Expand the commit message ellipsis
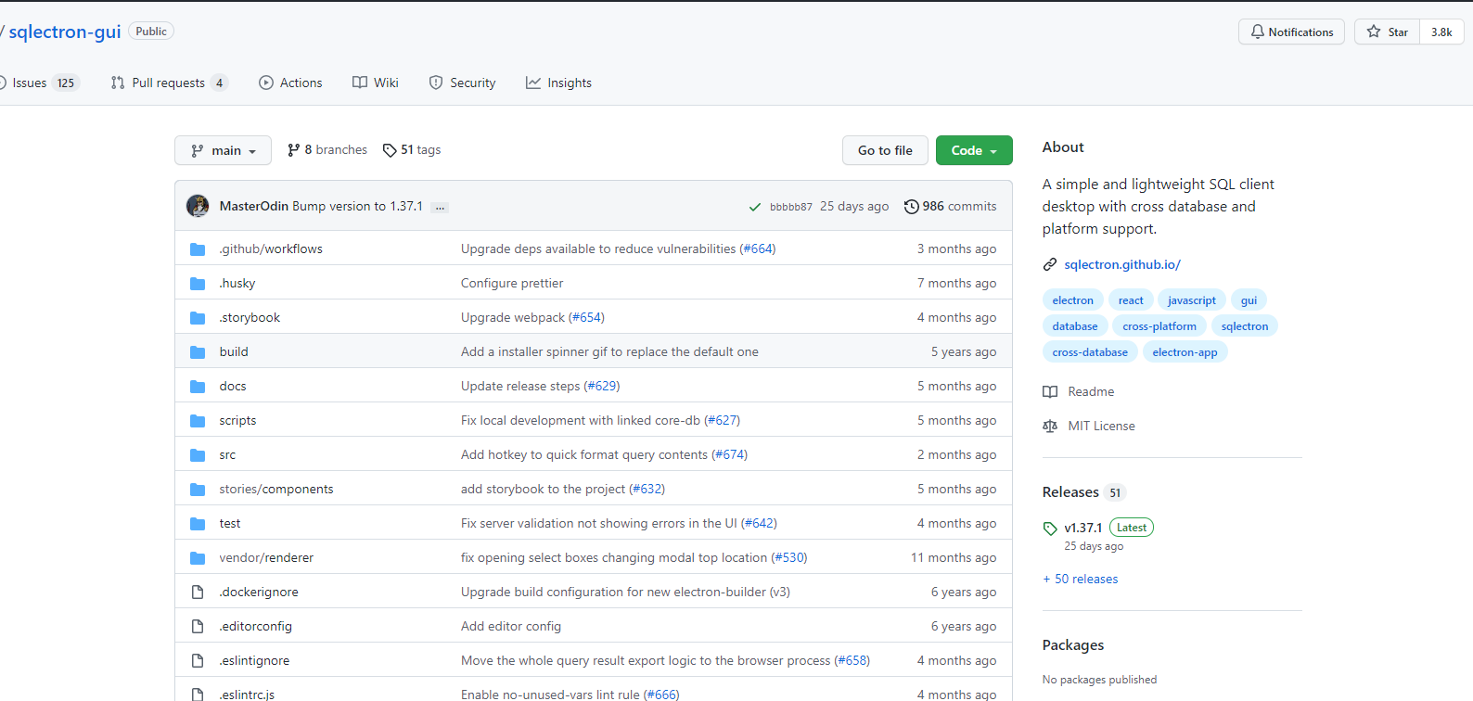This screenshot has height=701, width=1473. click(441, 207)
